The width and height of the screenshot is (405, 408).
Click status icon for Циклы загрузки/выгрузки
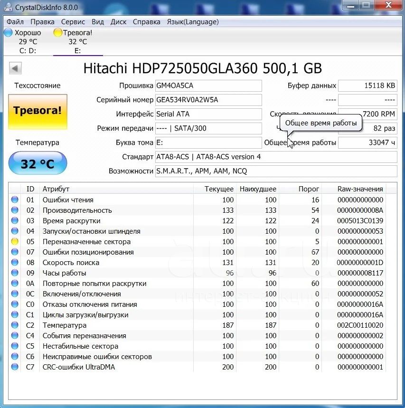[x=15, y=314]
